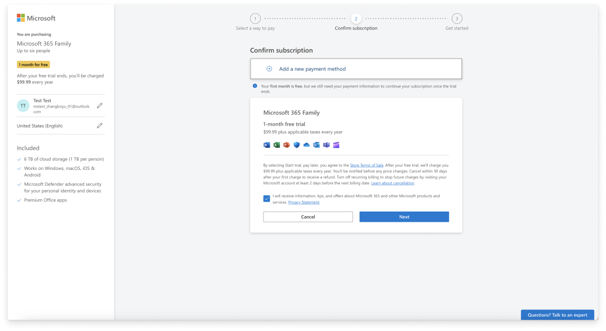This screenshot has height=331, width=606.
Task: Edit region via pencil next to United States
Action: [100, 126]
